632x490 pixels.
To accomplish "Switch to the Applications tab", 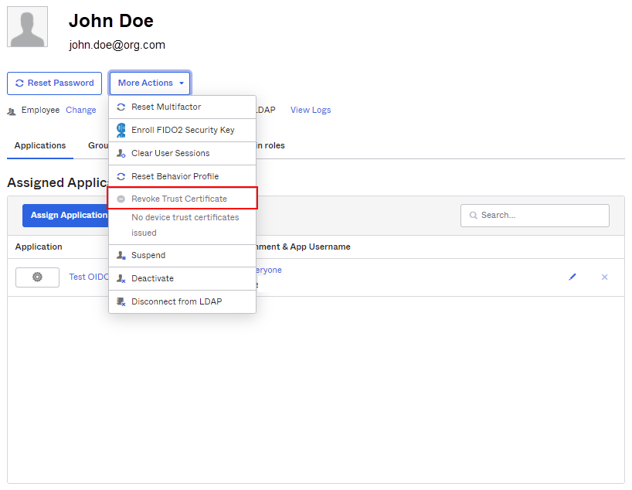I will (40, 145).
